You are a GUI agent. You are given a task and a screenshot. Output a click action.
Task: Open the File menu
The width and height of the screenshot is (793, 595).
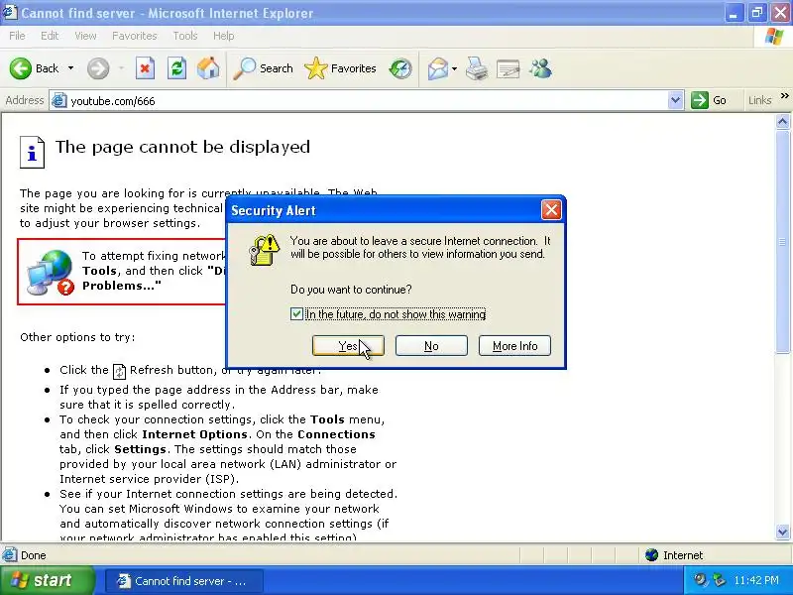(x=17, y=36)
